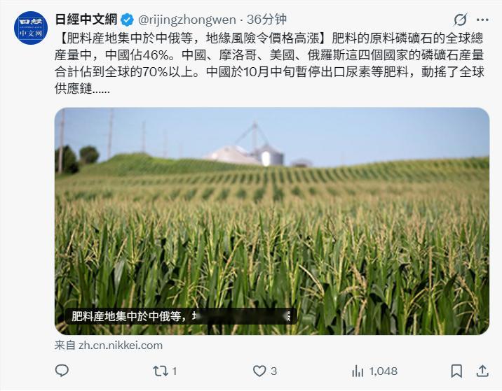Click the Nikkei Chinese profile avatar

[x=31, y=28]
